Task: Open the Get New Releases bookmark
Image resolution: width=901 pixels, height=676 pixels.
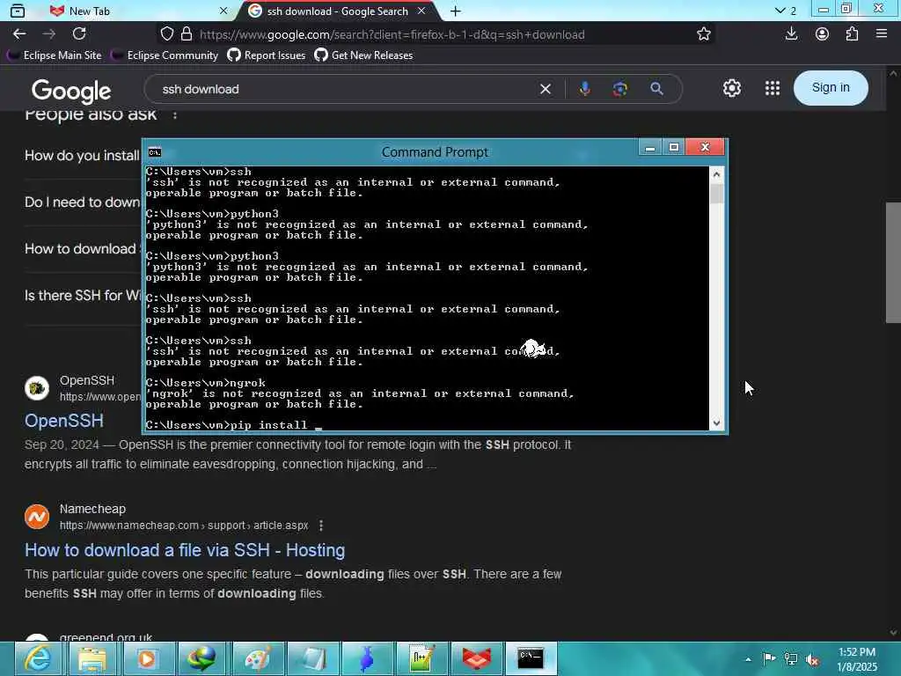Action: [363, 55]
